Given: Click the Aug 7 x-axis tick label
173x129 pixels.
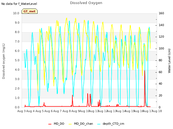Looking at the screenshot, I should click(x=57, y=111).
